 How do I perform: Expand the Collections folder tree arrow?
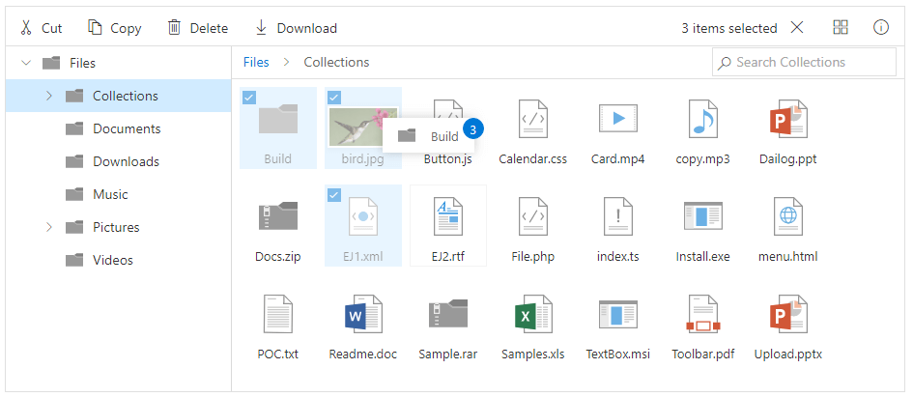click(x=48, y=96)
